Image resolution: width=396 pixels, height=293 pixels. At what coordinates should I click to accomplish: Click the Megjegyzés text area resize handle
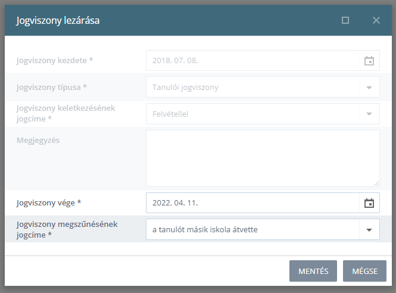[x=376, y=183]
